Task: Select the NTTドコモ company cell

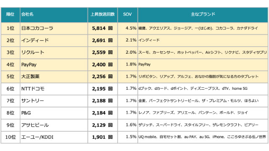Action: (x=54, y=89)
